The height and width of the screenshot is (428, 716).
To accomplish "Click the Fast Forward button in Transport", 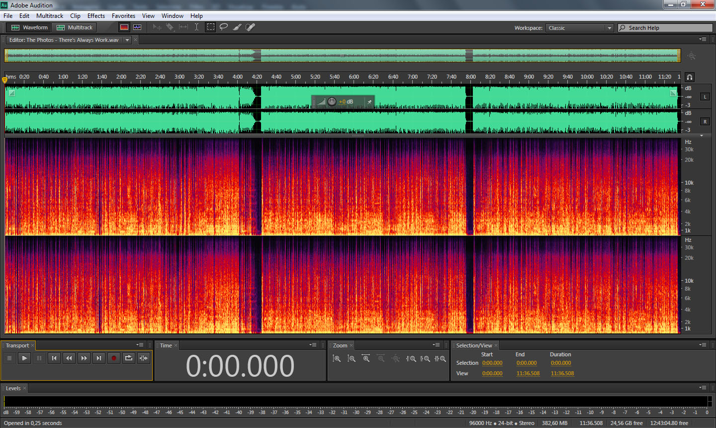I will (x=84, y=358).
